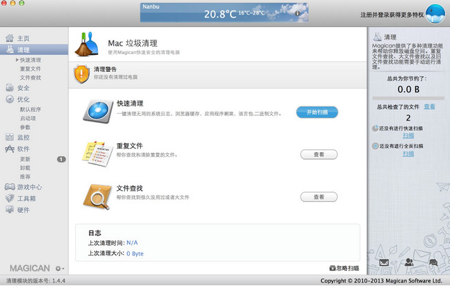This screenshot has height=286, width=450.
Task: Open 默认程序 under optimization
Action: 31,110
